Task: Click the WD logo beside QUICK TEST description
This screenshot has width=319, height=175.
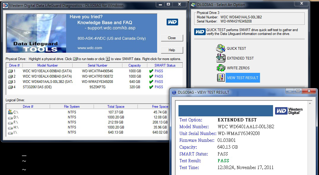Action: click(x=200, y=32)
